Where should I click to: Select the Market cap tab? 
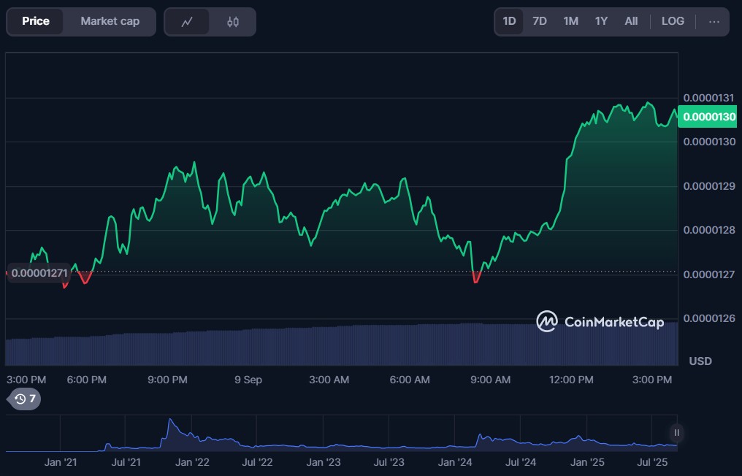coord(110,21)
